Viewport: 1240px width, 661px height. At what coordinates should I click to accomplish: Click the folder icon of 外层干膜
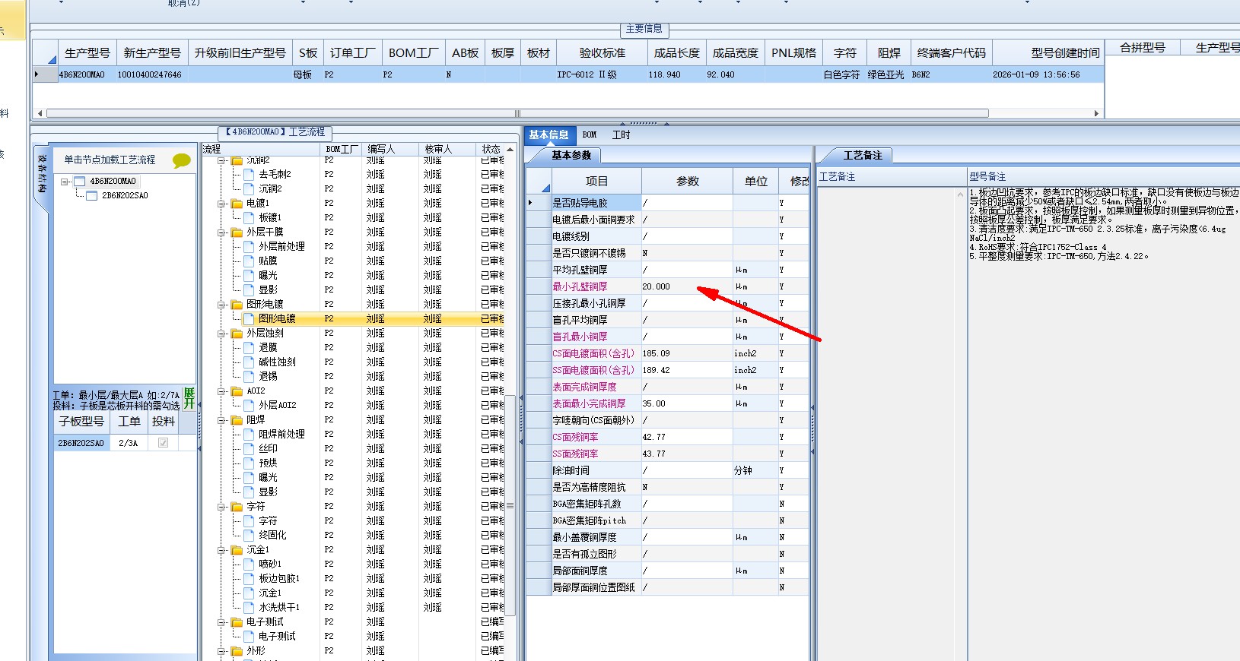(x=237, y=232)
